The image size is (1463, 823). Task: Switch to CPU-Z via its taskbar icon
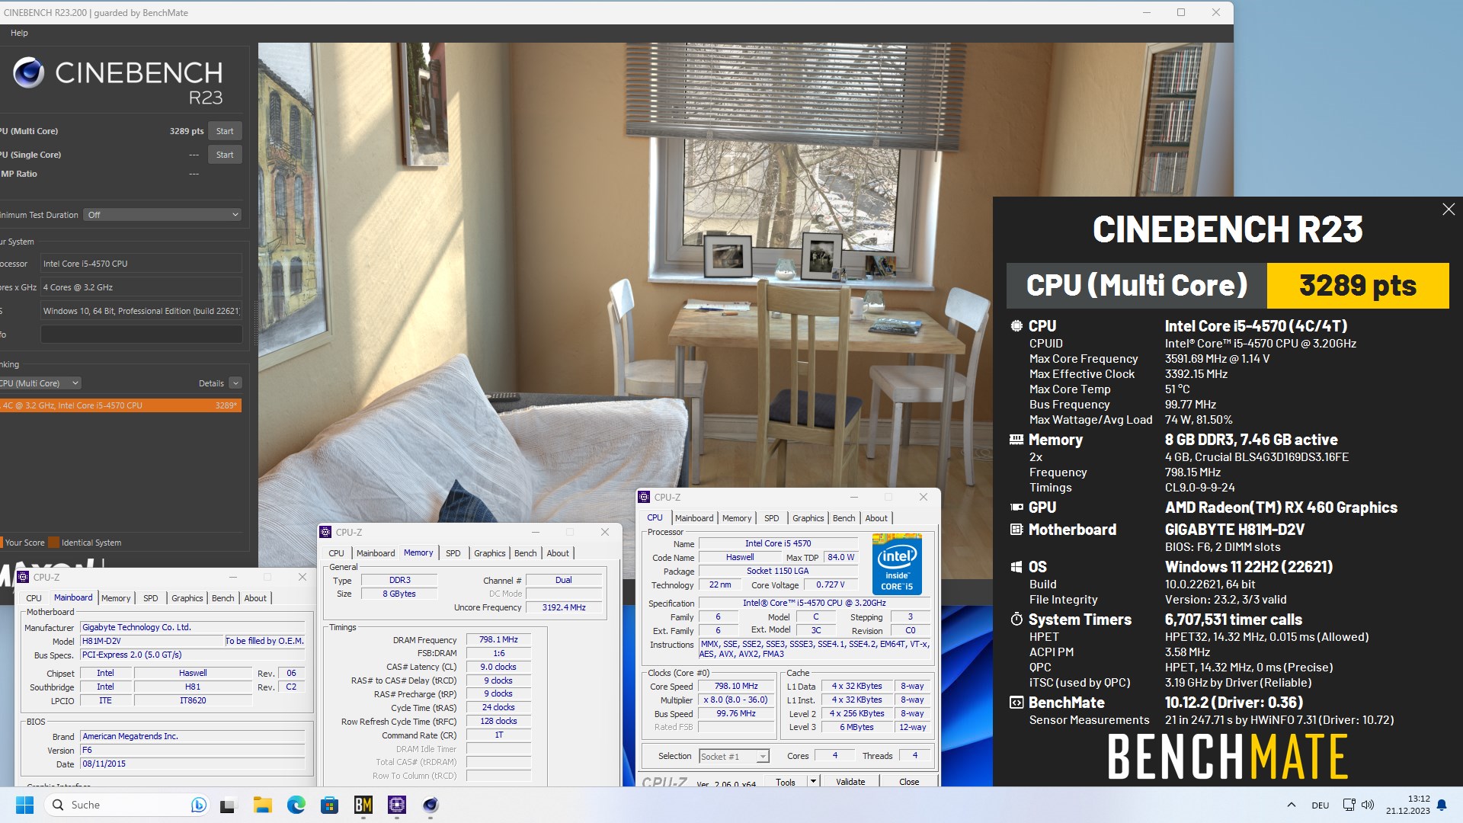point(396,805)
